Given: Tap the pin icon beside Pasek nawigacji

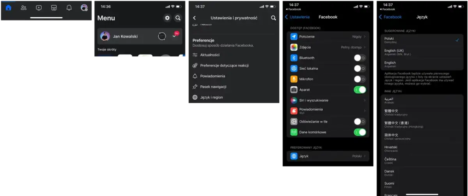Looking at the screenshot, I should pos(195,87).
